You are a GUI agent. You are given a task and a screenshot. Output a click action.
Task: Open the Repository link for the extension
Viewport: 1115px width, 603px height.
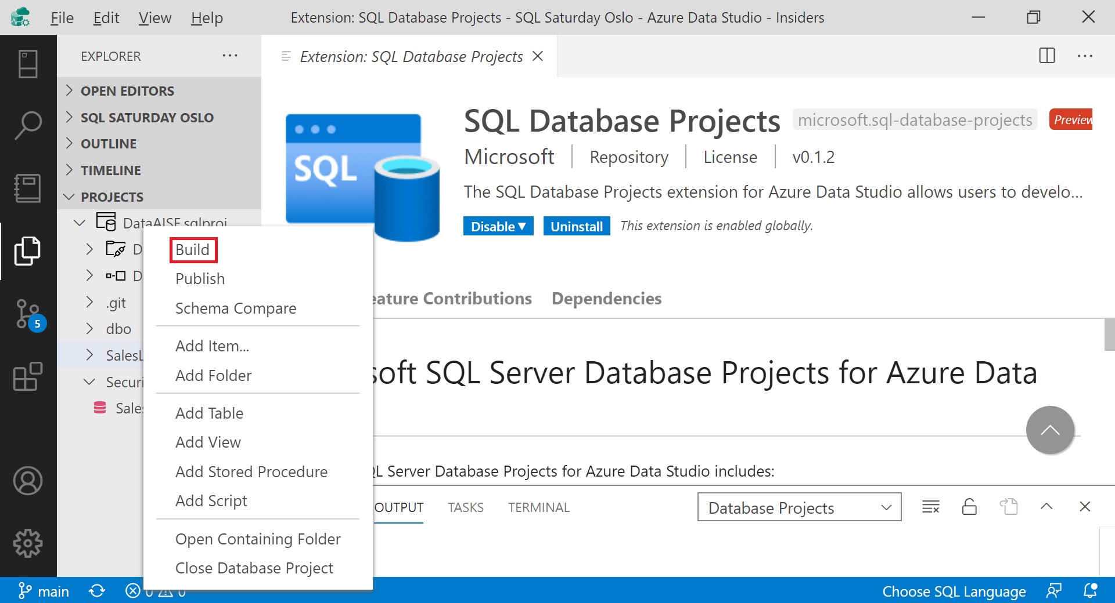(628, 157)
